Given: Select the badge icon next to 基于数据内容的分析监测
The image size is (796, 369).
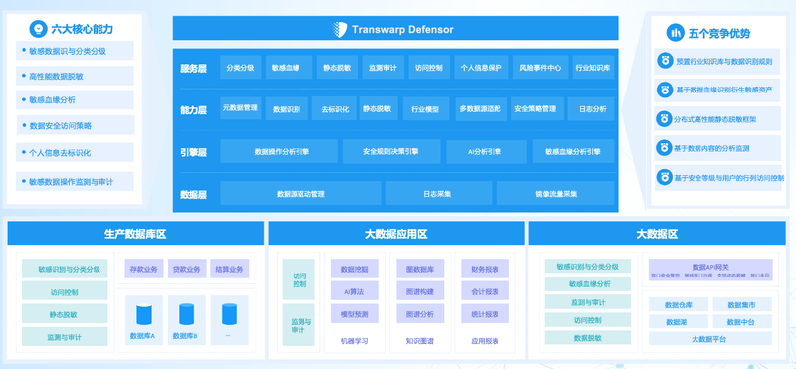Looking at the screenshot, I should click(x=664, y=148).
